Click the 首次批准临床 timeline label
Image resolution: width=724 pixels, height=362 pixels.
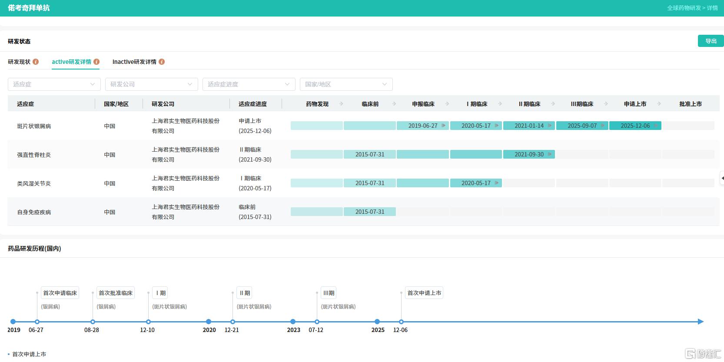click(x=116, y=293)
